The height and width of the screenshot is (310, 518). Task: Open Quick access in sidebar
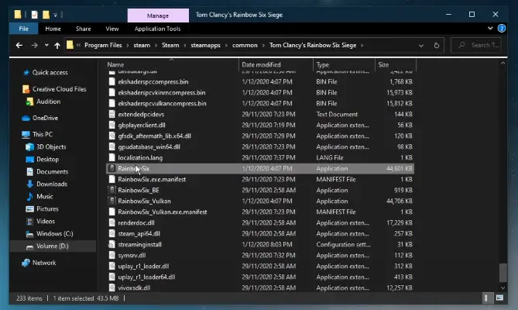pyautogui.click(x=50, y=72)
